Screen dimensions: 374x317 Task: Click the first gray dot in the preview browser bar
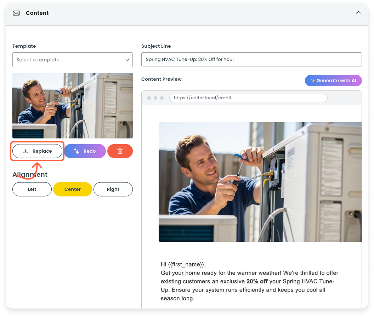point(149,98)
